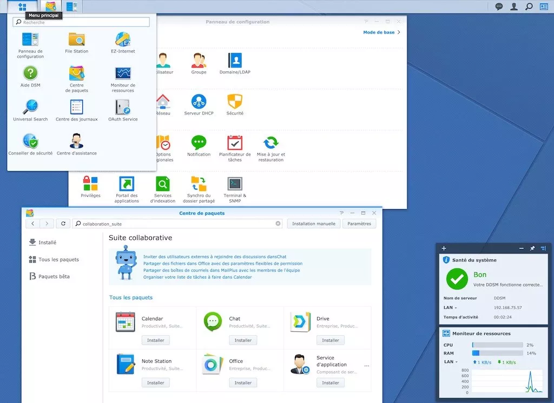This screenshot has width=554, height=403.
Task: Open Universal Search from the taskbar
Action: click(527, 6)
